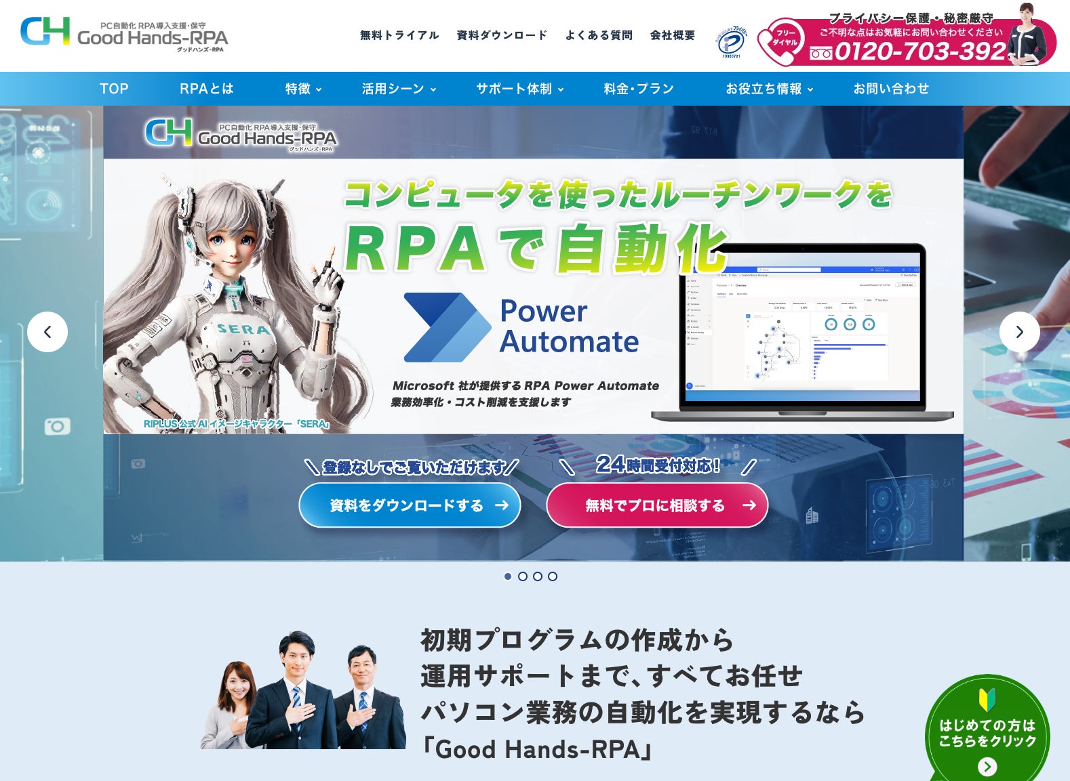This screenshot has height=781, width=1070.
Task: Click the three staff members photo
Action: tap(303, 690)
